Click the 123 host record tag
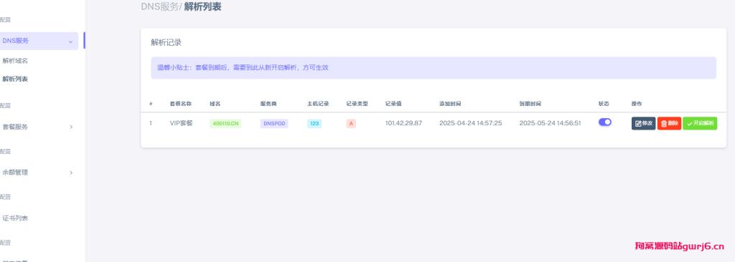The height and width of the screenshot is (262, 735). (314, 124)
